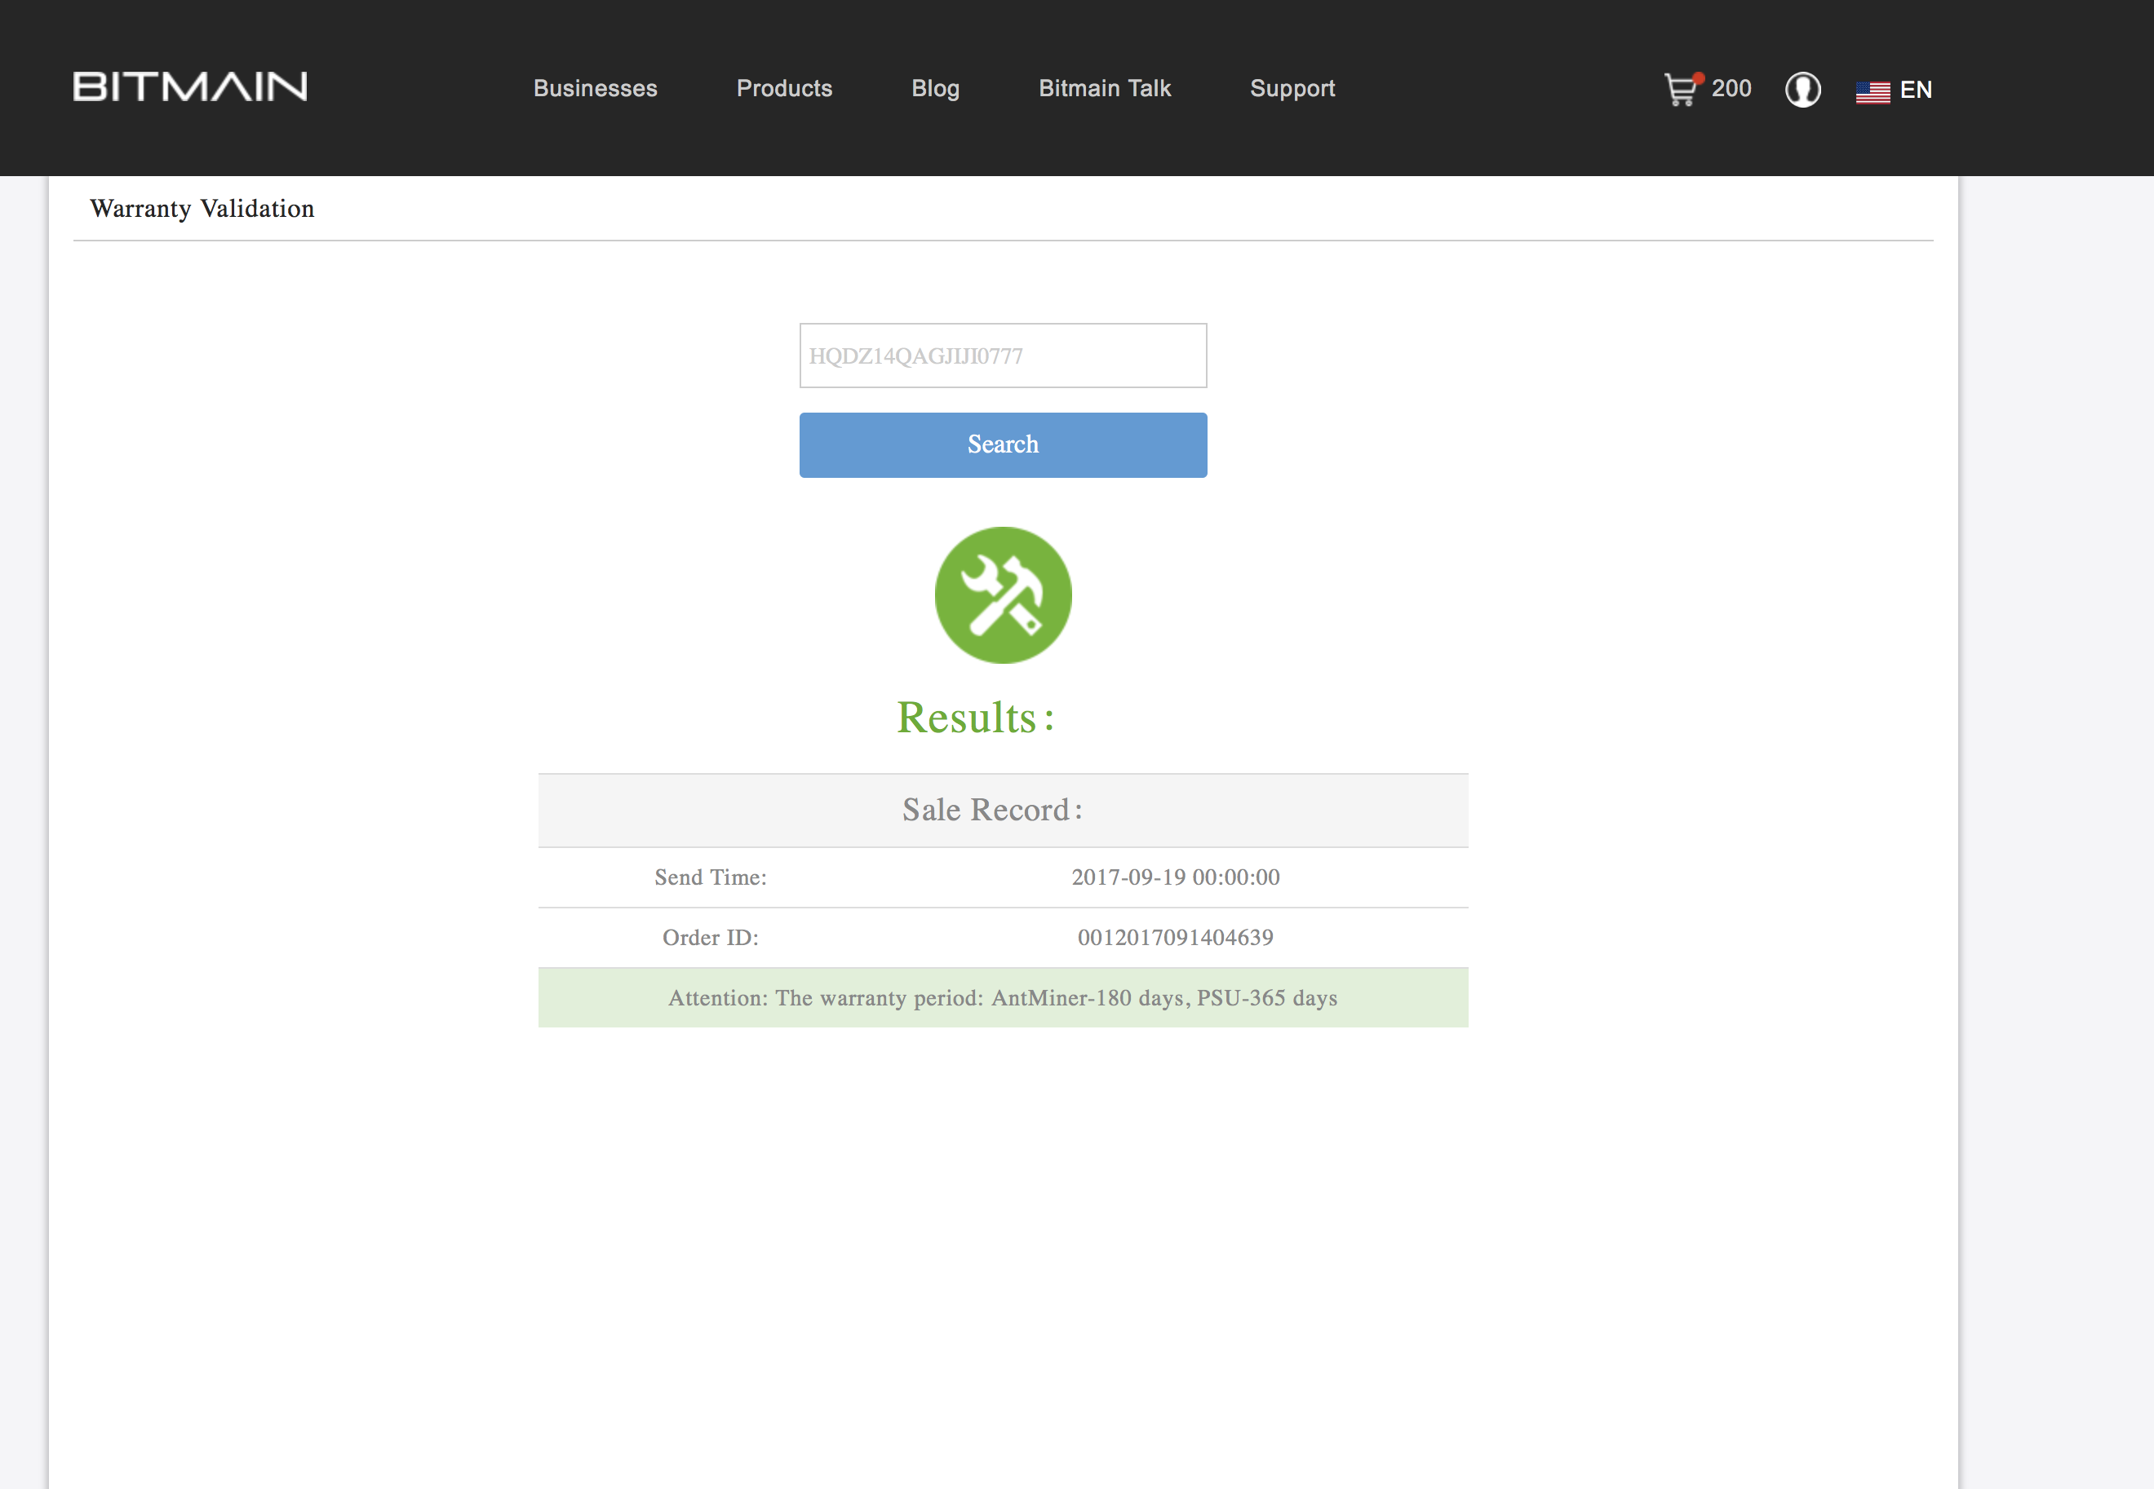2154x1489 pixels.
Task: Click the user account profile icon
Action: (x=1802, y=90)
